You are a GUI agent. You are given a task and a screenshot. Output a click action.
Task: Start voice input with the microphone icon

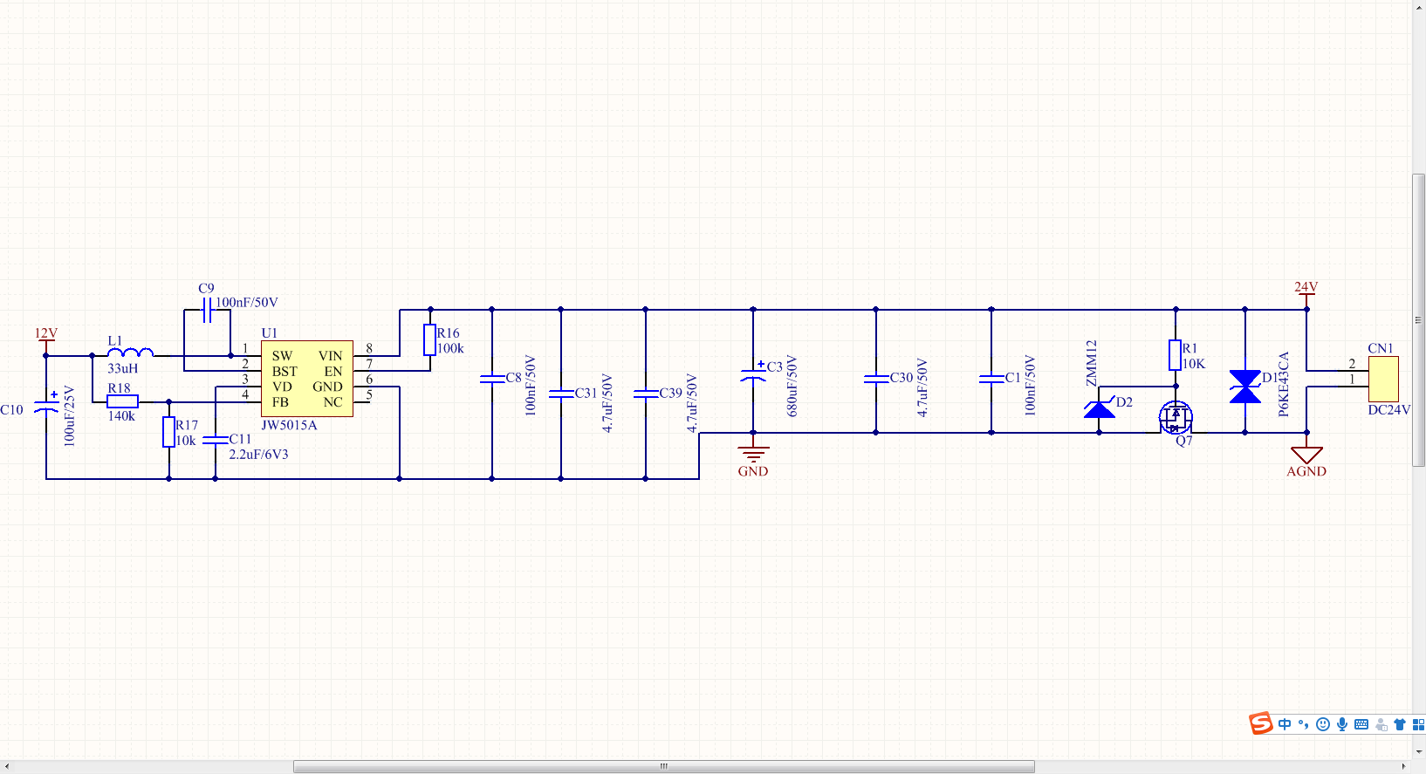click(x=1342, y=724)
